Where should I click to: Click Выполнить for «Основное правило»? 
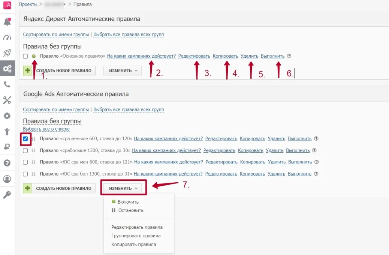[273, 56]
